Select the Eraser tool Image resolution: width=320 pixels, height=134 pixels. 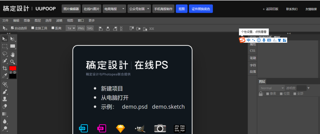coord(5,106)
